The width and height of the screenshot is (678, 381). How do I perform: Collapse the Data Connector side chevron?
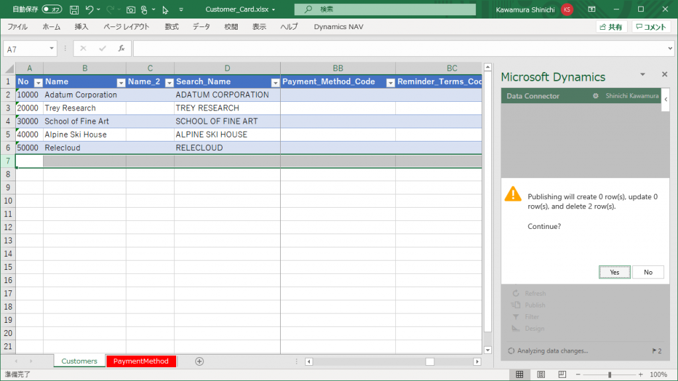point(666,99)
